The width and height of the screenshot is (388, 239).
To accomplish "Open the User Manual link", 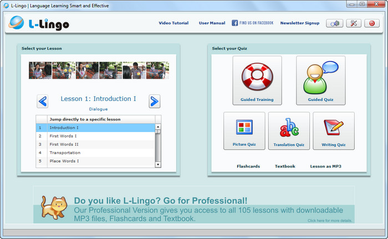I will coord(212,23).
